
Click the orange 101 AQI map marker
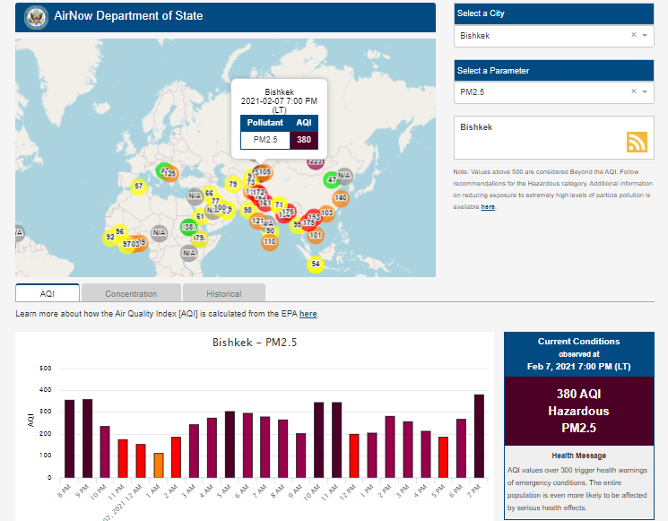point(316,235)
